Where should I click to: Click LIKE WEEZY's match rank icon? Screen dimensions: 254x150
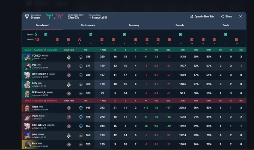tap(69, 126)
